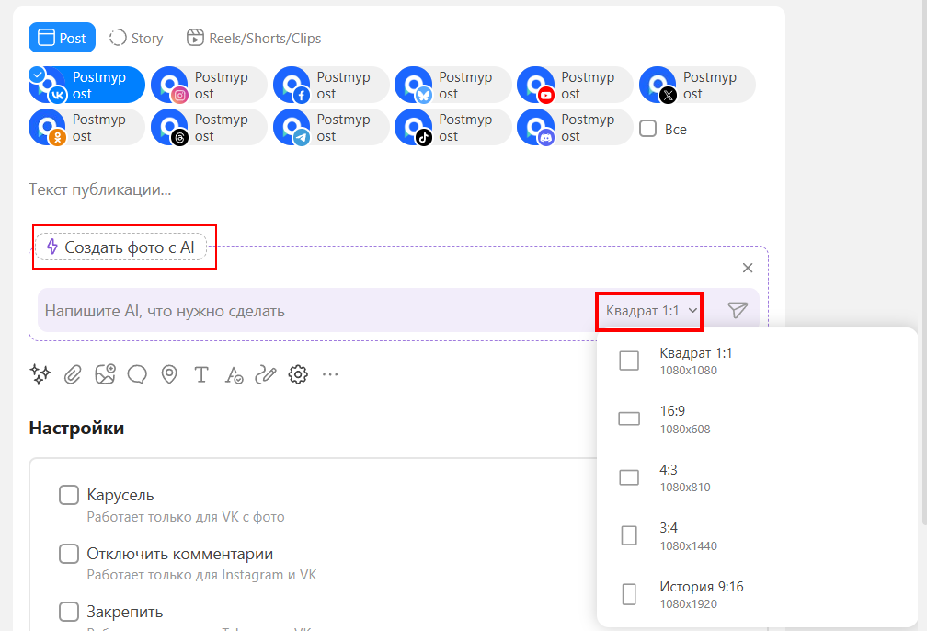Switch to the Story tab

pos(136,38)
